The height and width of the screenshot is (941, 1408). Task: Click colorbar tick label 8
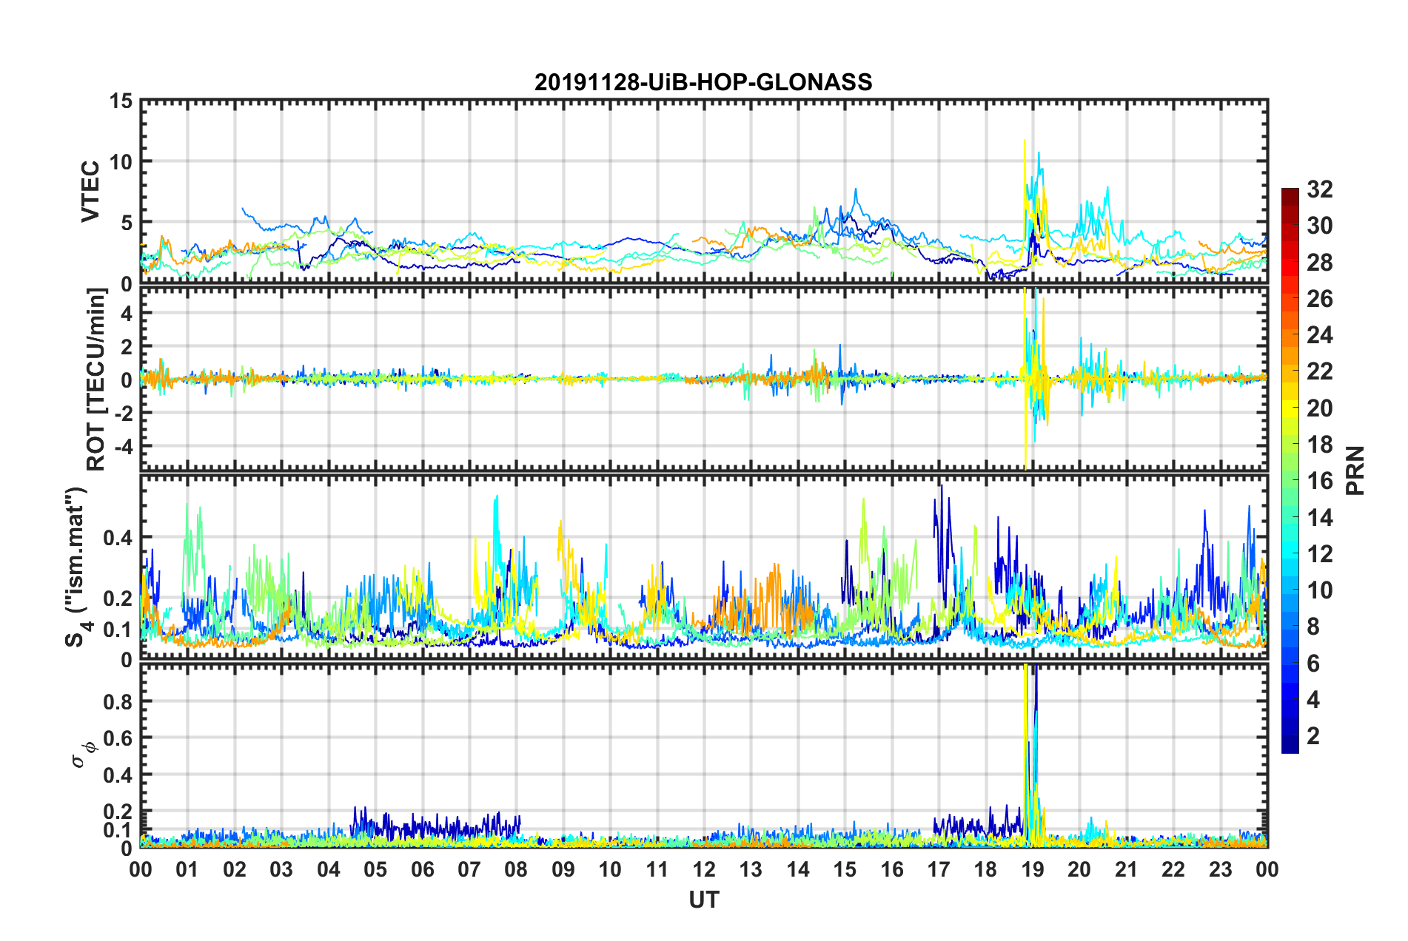click(1313, 627)
